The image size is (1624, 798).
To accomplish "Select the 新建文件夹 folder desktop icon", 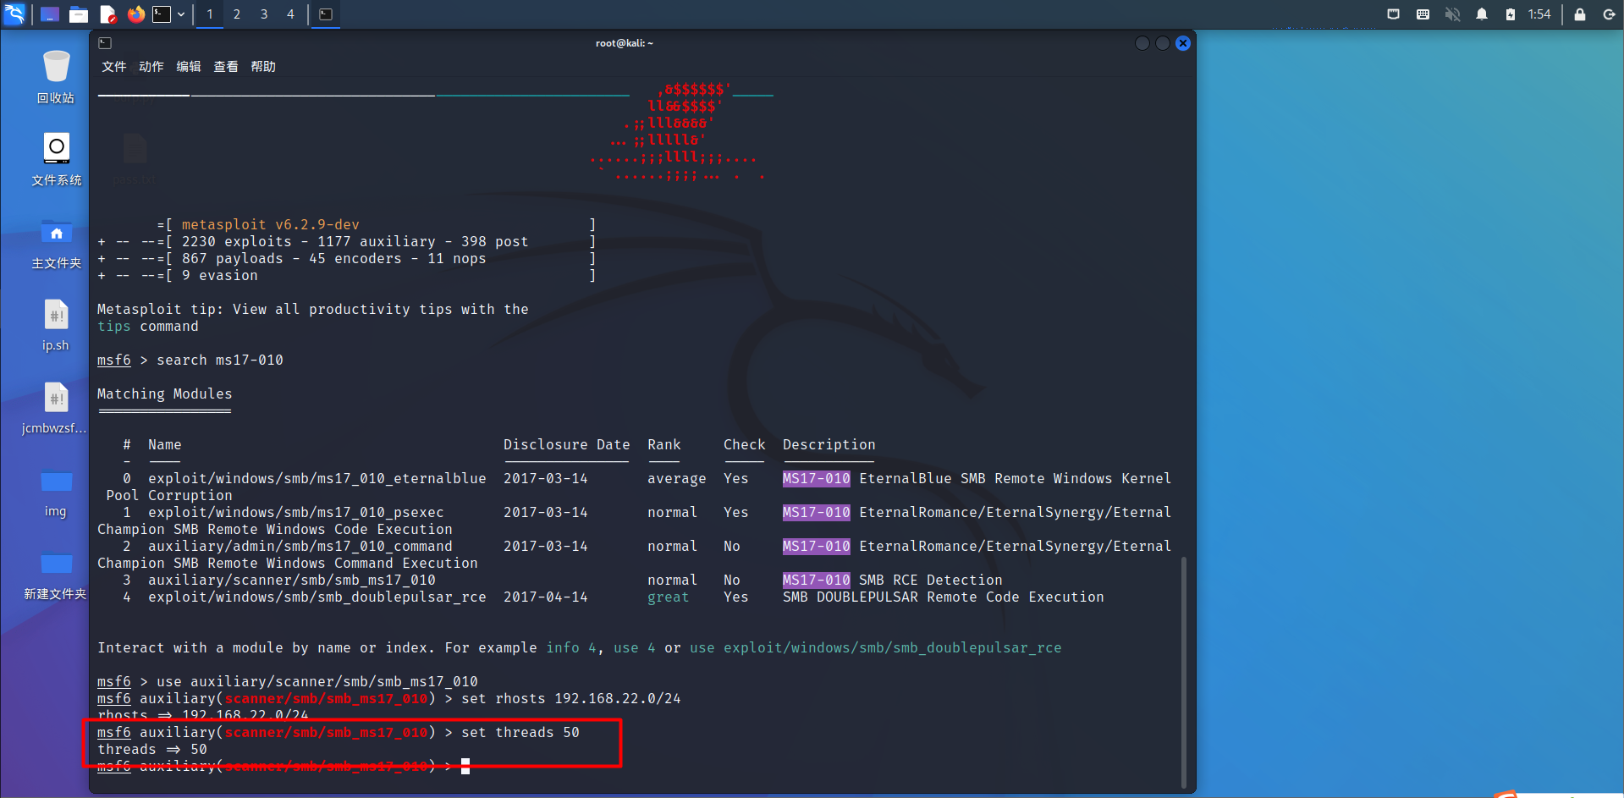I will click(56, 574).
